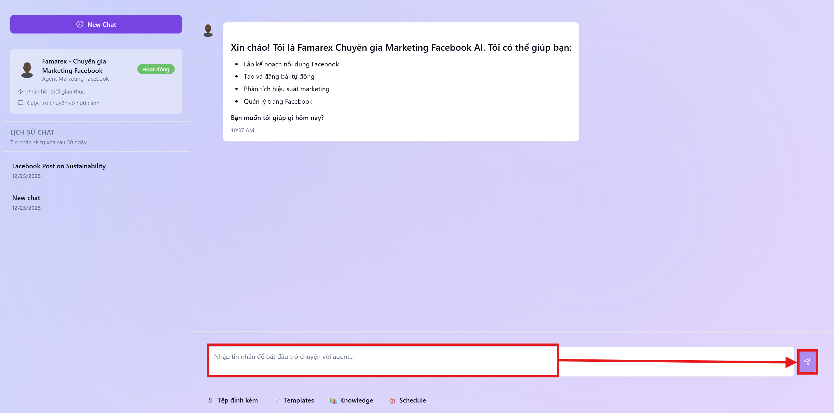Click 'Cuộc trò chuyện có ngữ cảnh' label
Screen dimensions: 834x413
pyautogui.click(x=63, y=103)
